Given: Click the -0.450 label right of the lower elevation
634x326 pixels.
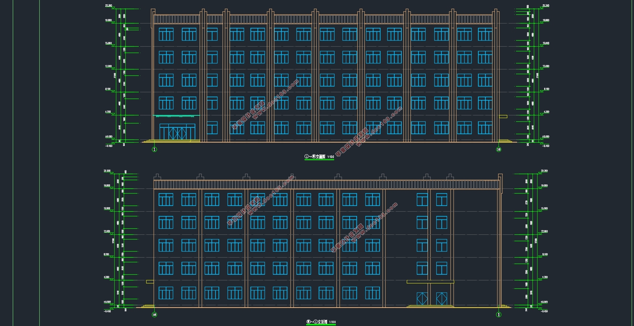Looking at the screenshot, I should (x=544, y=311).
